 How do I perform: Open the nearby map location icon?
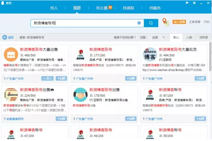point(166,22)
